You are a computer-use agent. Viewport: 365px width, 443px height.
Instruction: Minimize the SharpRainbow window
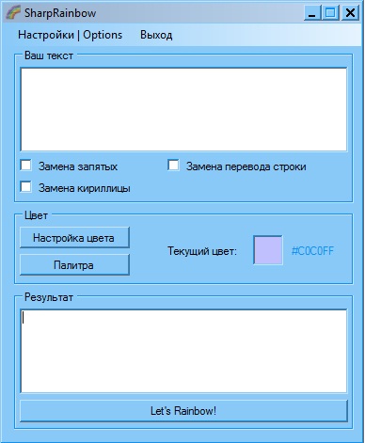click(x=312, y=13)
